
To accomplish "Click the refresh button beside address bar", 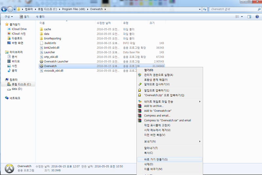I will click(x=205, y=9).
